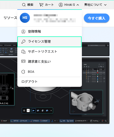
Task: Open the リソース navigation item
Action: click(10, 18)
